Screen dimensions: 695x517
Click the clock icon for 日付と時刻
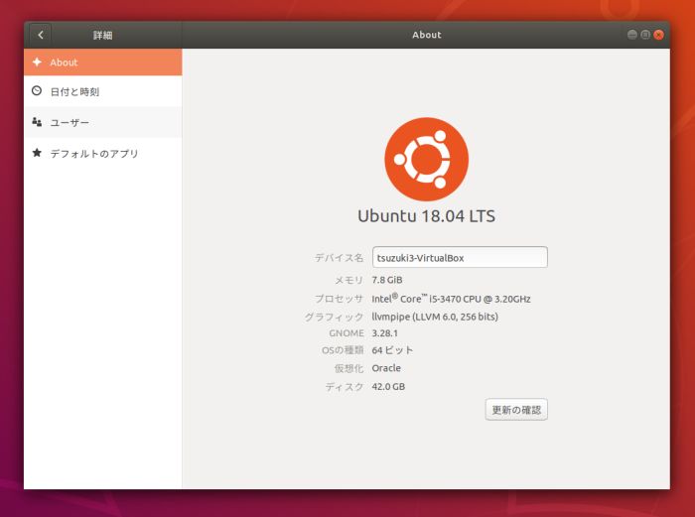click(x=37, y=91)
